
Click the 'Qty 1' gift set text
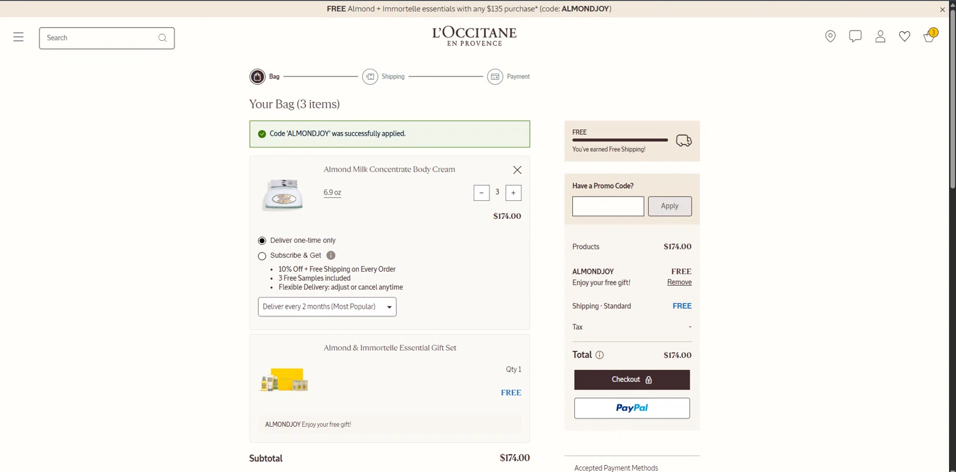[514, 369]
